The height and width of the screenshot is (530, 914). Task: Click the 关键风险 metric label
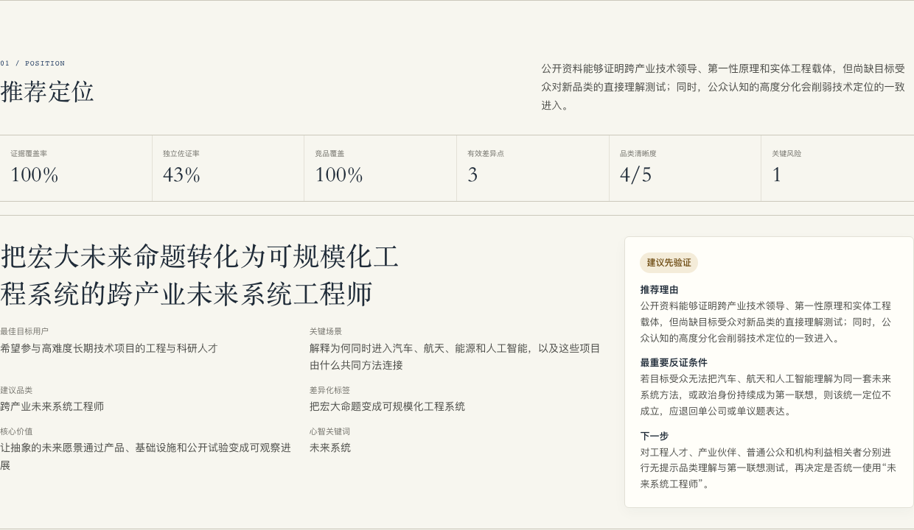coord(786,154)
